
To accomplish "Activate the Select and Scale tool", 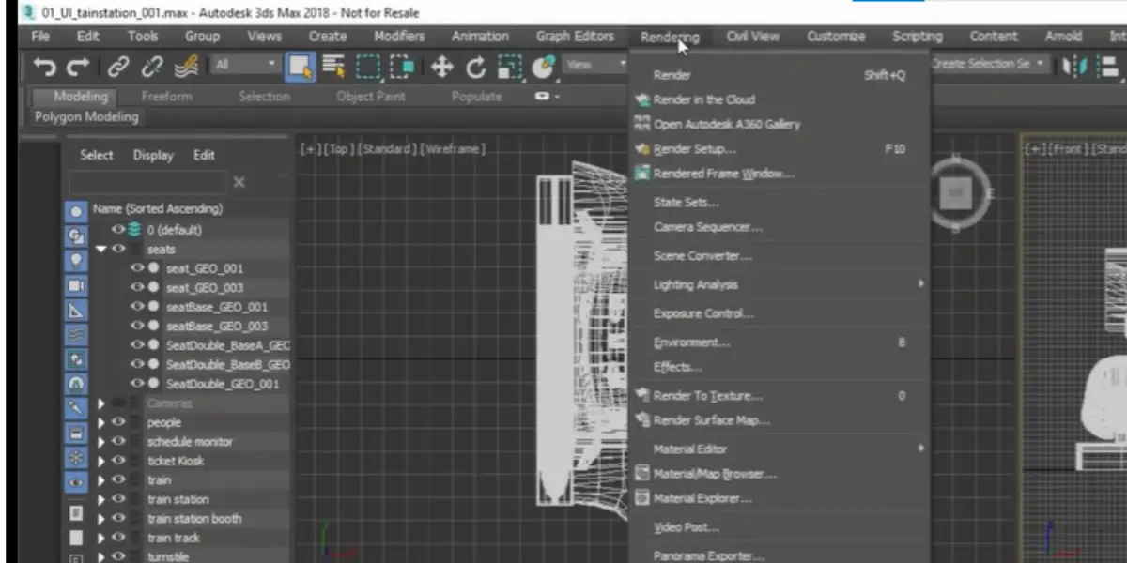I will pos(509,66).
